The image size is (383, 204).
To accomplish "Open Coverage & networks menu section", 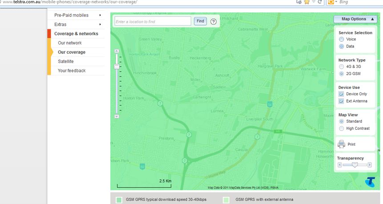I will [x=76, y=34].
